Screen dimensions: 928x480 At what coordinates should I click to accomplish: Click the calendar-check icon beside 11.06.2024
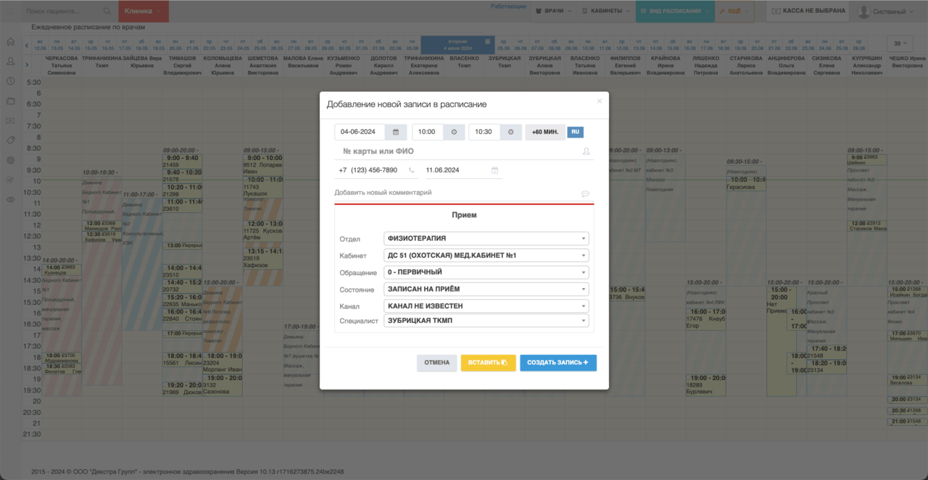point(494,170)
